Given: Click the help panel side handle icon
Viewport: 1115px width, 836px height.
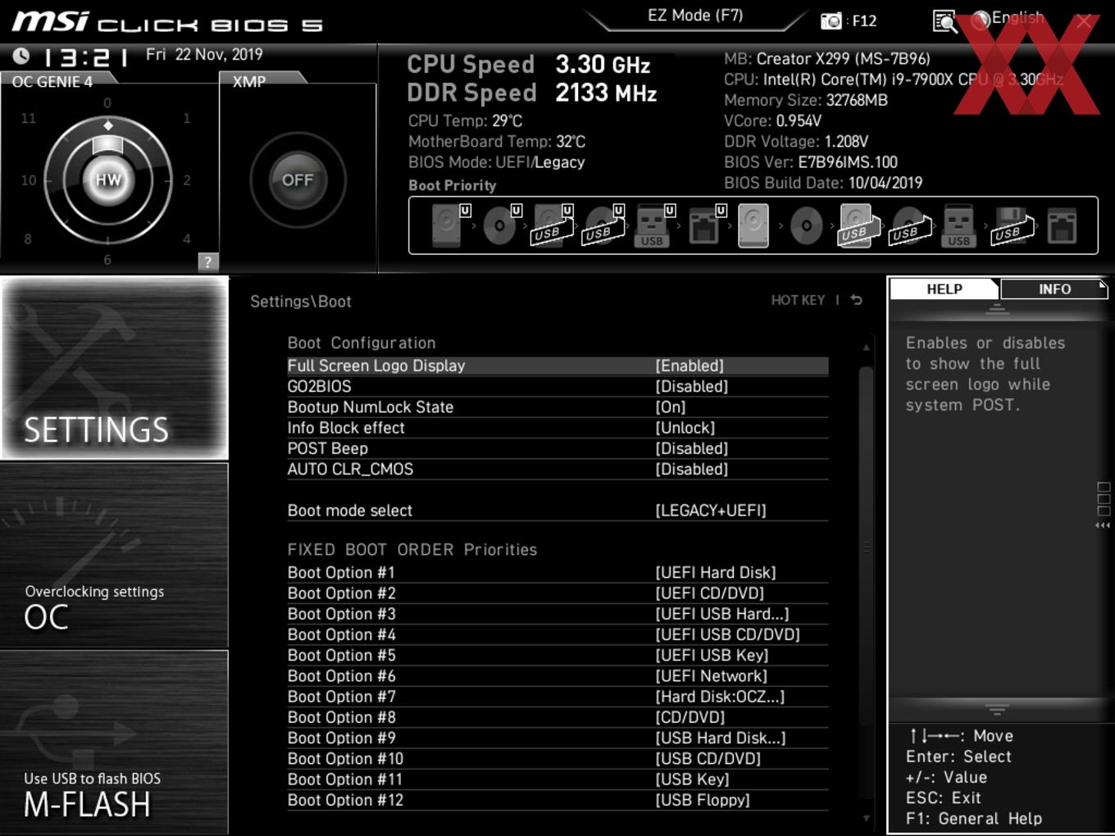Looking at the screenshot, I should click(x=1104, y=505).
